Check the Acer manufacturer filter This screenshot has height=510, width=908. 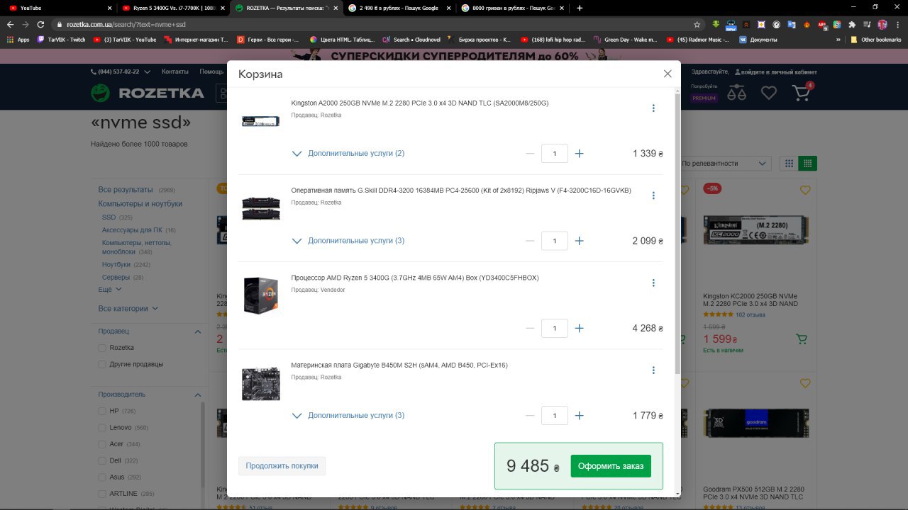point(102,444)
